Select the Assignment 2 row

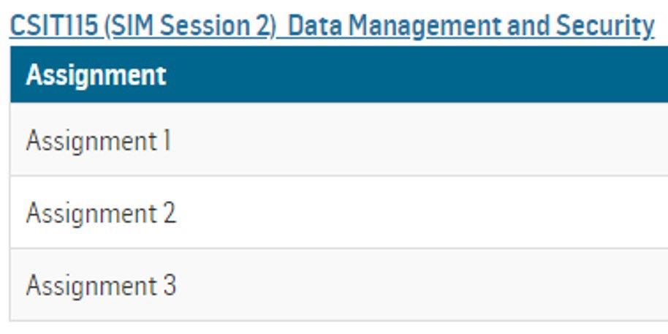point(339,212)
